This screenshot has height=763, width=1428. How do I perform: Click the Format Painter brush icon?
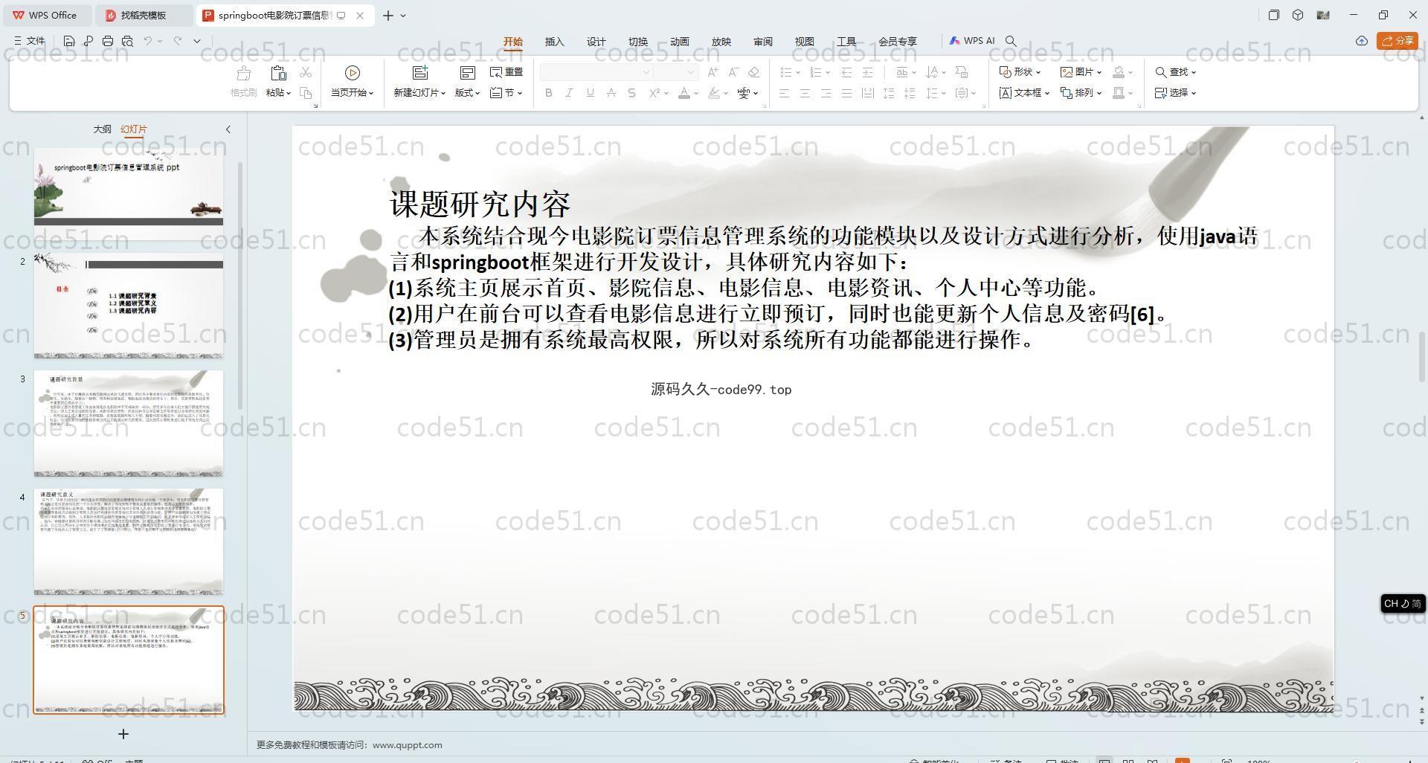[x=243, y=73]
